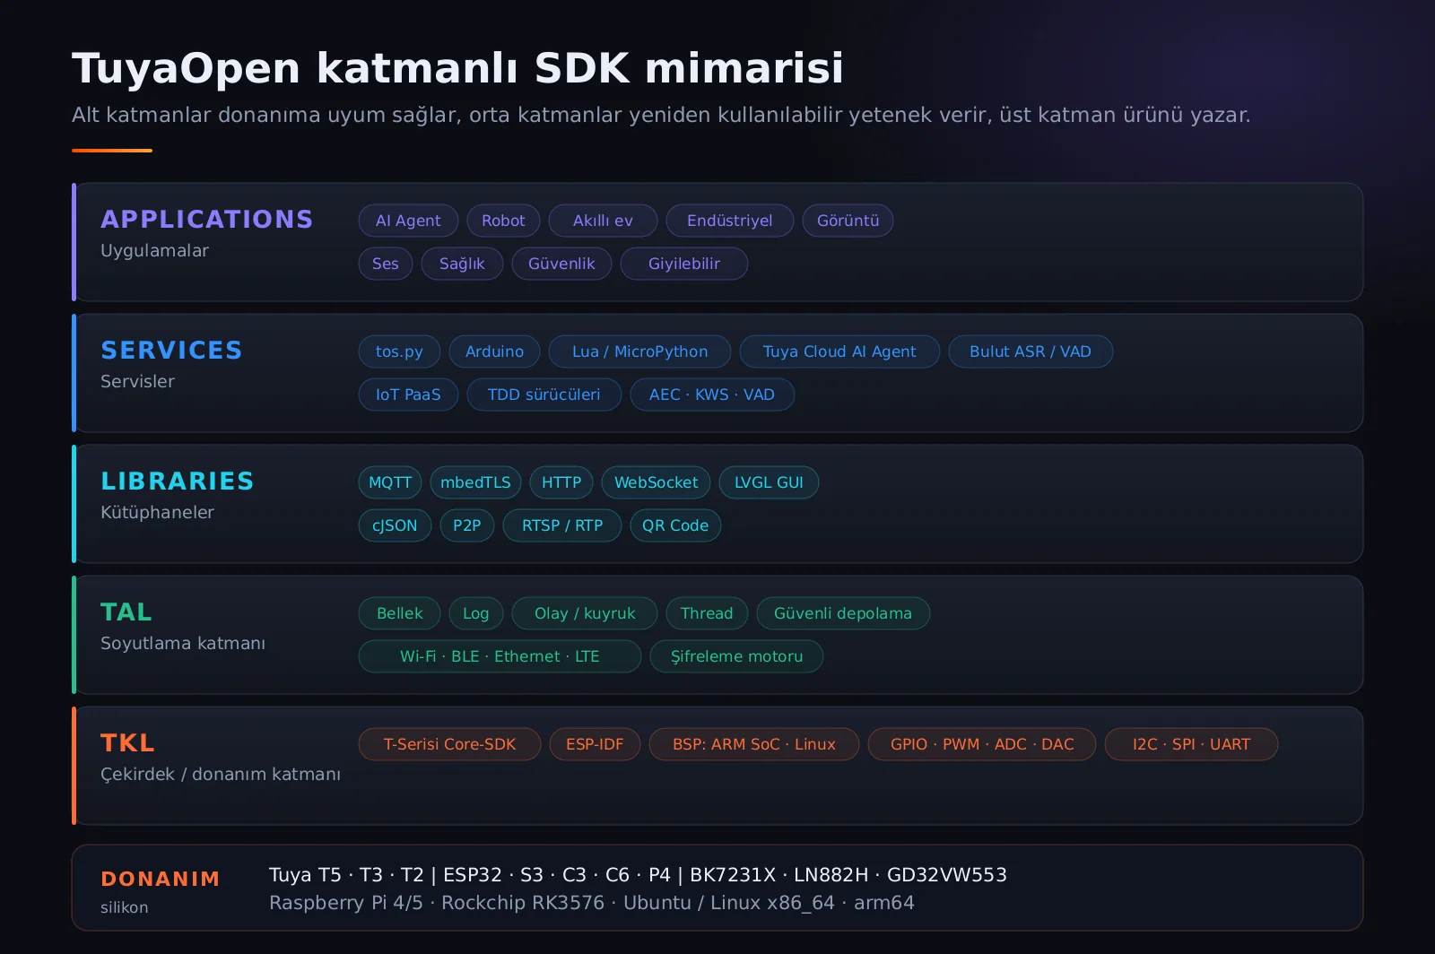This screenshot has width=1435, height=954.
Task: Click the Wi-Fi · BLE · Ethernet · LTE chip
Action: (x=500, y=656)
